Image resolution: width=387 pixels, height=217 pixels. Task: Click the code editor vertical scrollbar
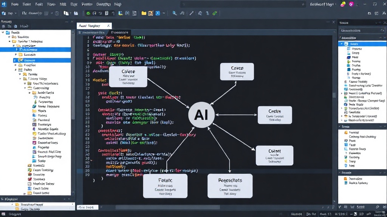tap(334, 95)
